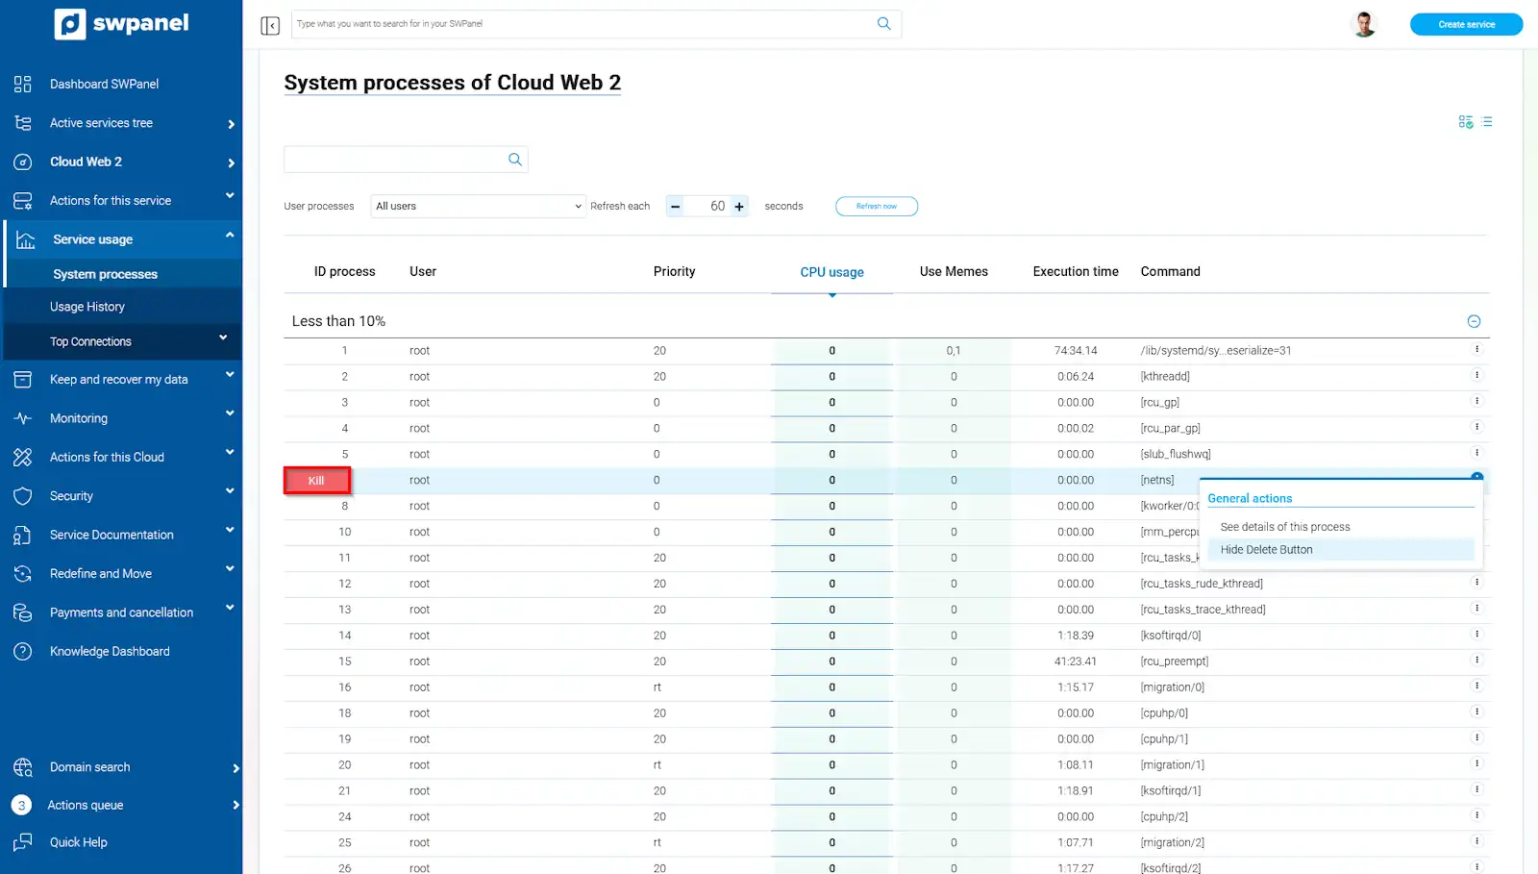Image resolution: width=1538 pixels, height=874 pixels.
Task: Click the Dashboard SWPanel icon
Action: pyautogui.click(x=23, y=84)
